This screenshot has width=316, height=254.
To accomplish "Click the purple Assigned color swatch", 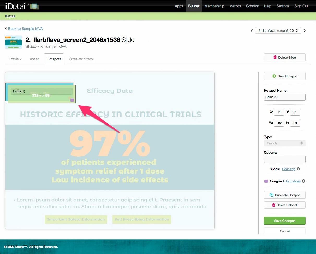I will pos(266,181).
